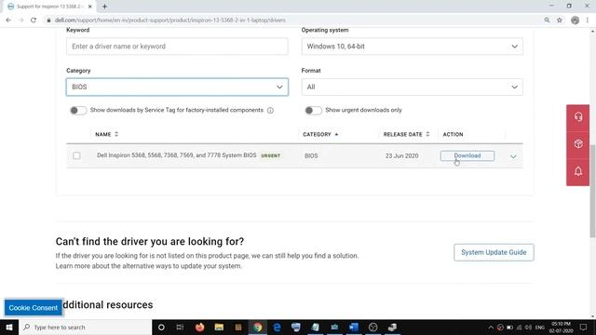
Task: Click the Cookie Consent button
Action: click(34, 308)
